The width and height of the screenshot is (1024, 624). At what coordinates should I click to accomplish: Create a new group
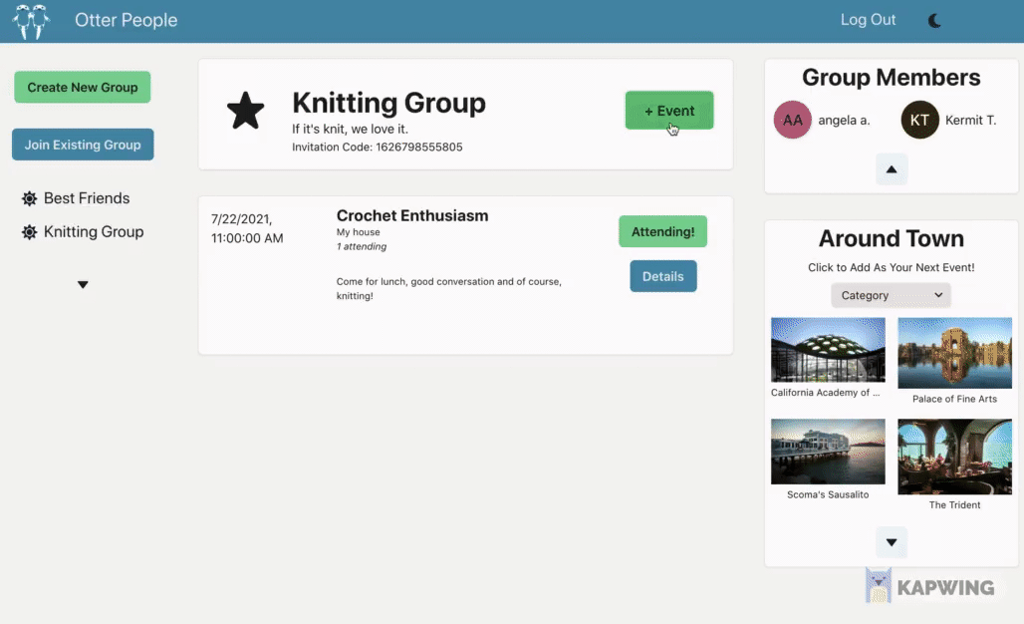click(x=83, y=87)
